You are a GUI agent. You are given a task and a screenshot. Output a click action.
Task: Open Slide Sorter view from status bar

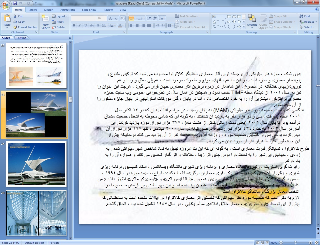coord(262,243)
